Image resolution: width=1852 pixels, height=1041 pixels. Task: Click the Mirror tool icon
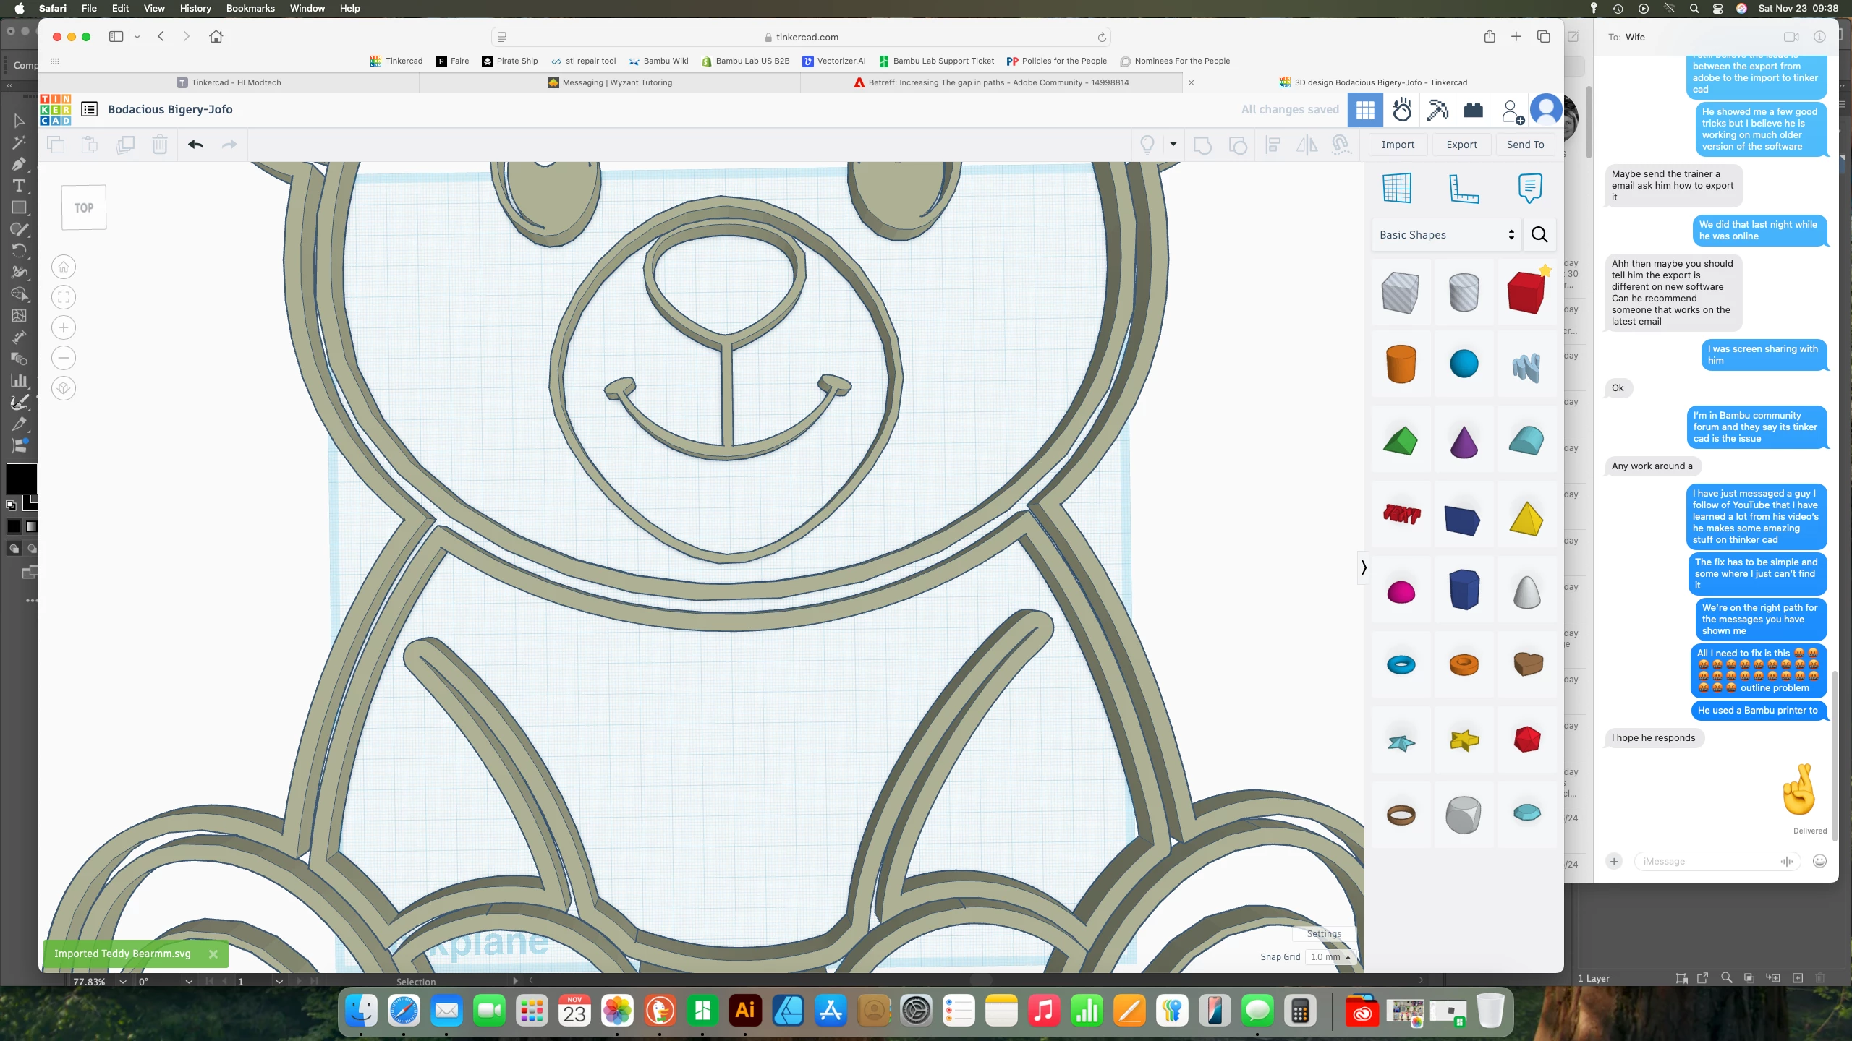1307,145
